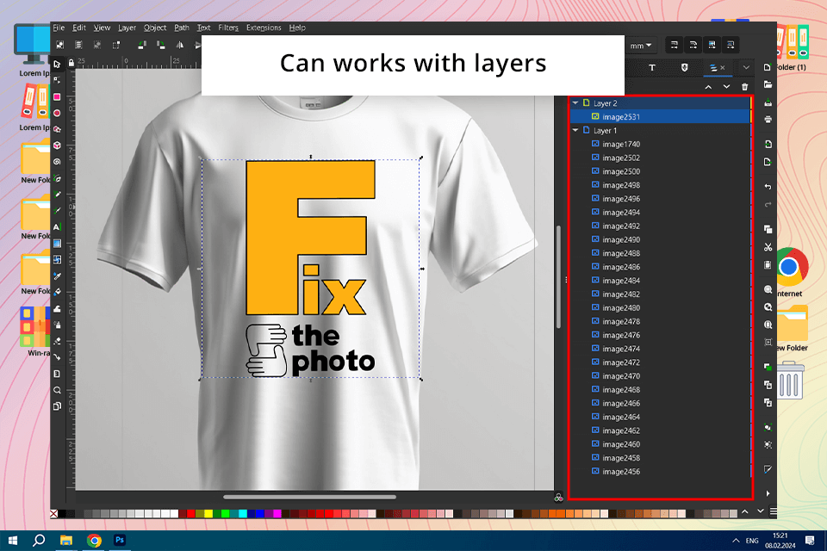
Task: Select the Mesh gradient tool
Action: tap(57, 259)
